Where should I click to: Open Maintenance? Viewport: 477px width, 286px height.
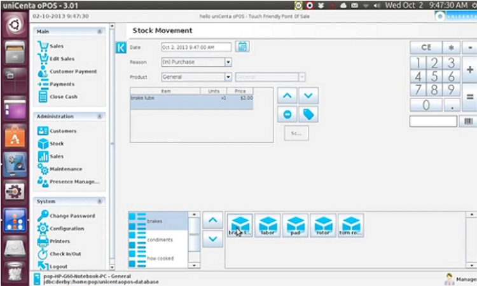(60, 168)
